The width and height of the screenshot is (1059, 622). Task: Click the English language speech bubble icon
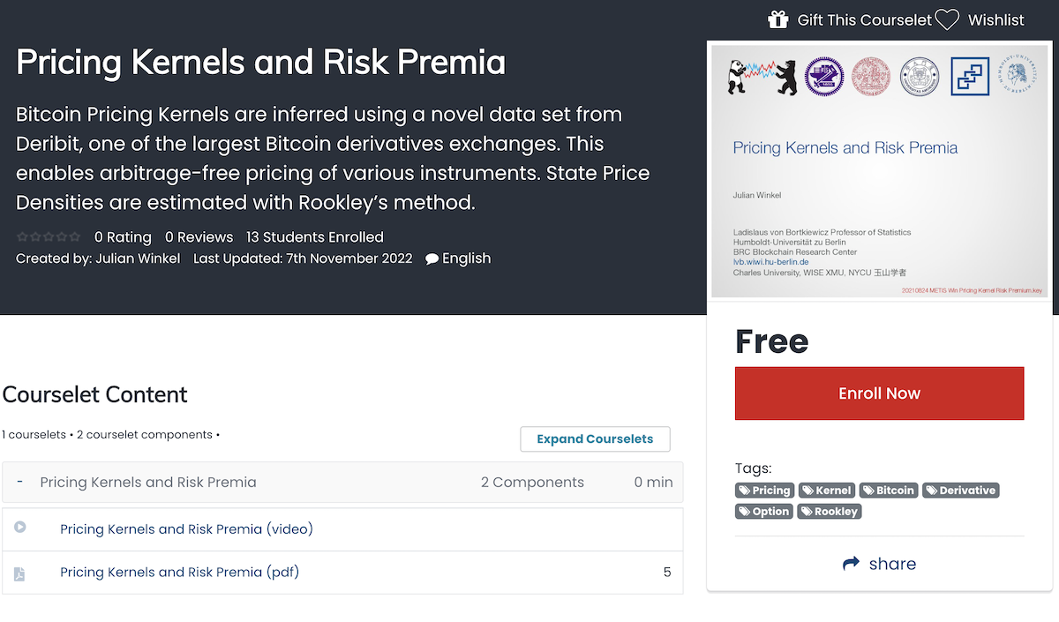pyautogui.click(x=432, y=259)
